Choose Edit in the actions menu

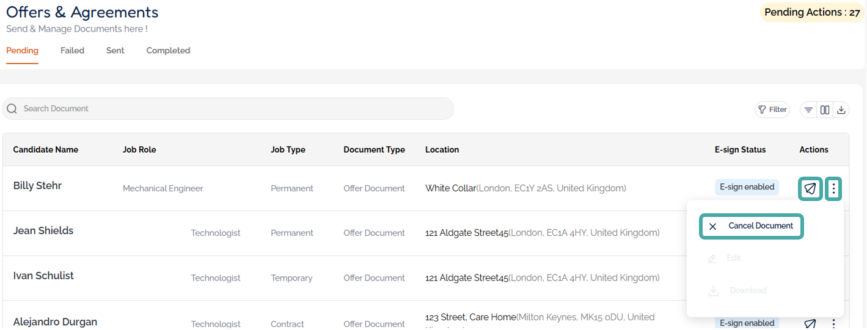(x=733, y=258)
